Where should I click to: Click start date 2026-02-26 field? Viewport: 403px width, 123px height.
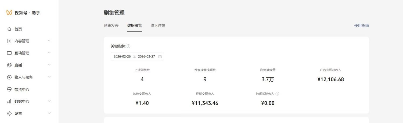click(x=122, y=57)
